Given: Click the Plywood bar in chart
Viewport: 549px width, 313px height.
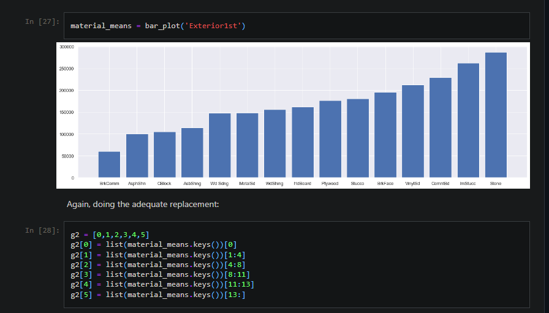Looking at the screenshot, I should click(x=330, y=139).
